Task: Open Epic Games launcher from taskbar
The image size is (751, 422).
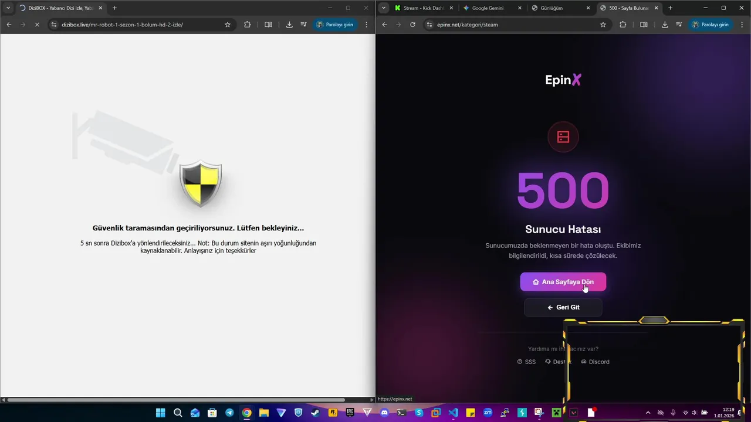Action: click(x=350, y=413)
